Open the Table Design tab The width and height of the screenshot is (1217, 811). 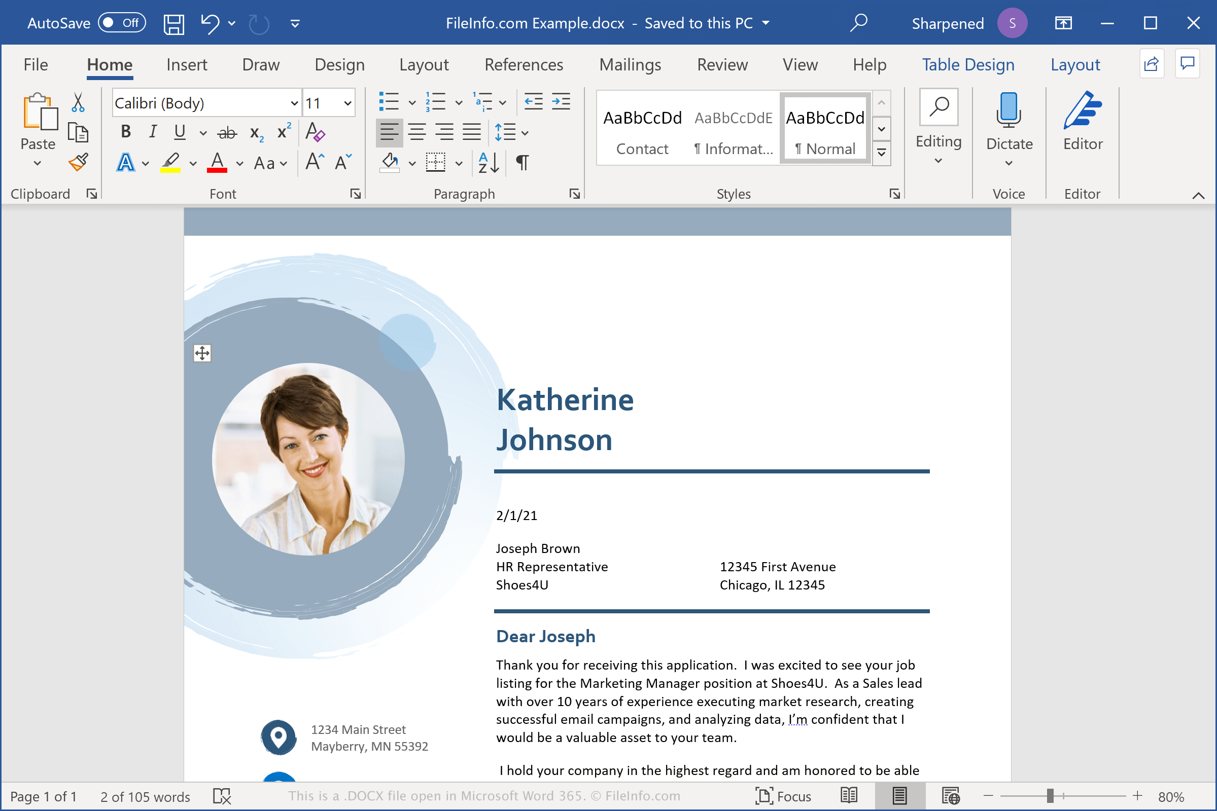pos(968,64)
